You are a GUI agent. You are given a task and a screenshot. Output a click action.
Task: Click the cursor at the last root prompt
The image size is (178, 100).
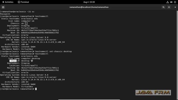[36, 89]
